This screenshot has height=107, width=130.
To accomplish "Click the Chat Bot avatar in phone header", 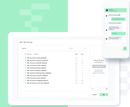I will click(x=107, y=10).
